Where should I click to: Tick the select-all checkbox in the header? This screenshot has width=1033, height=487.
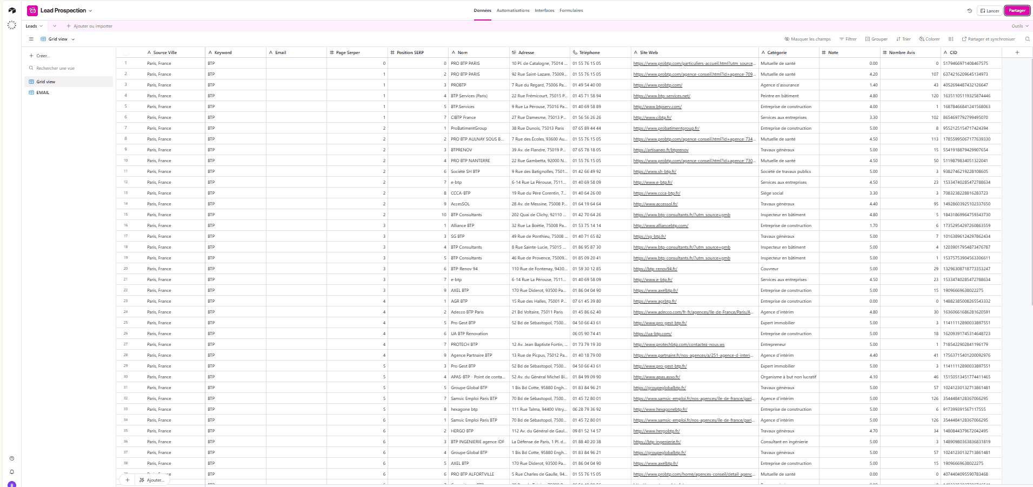126,52
